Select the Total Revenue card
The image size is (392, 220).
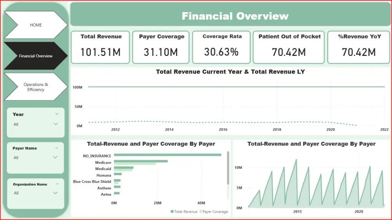100,47
